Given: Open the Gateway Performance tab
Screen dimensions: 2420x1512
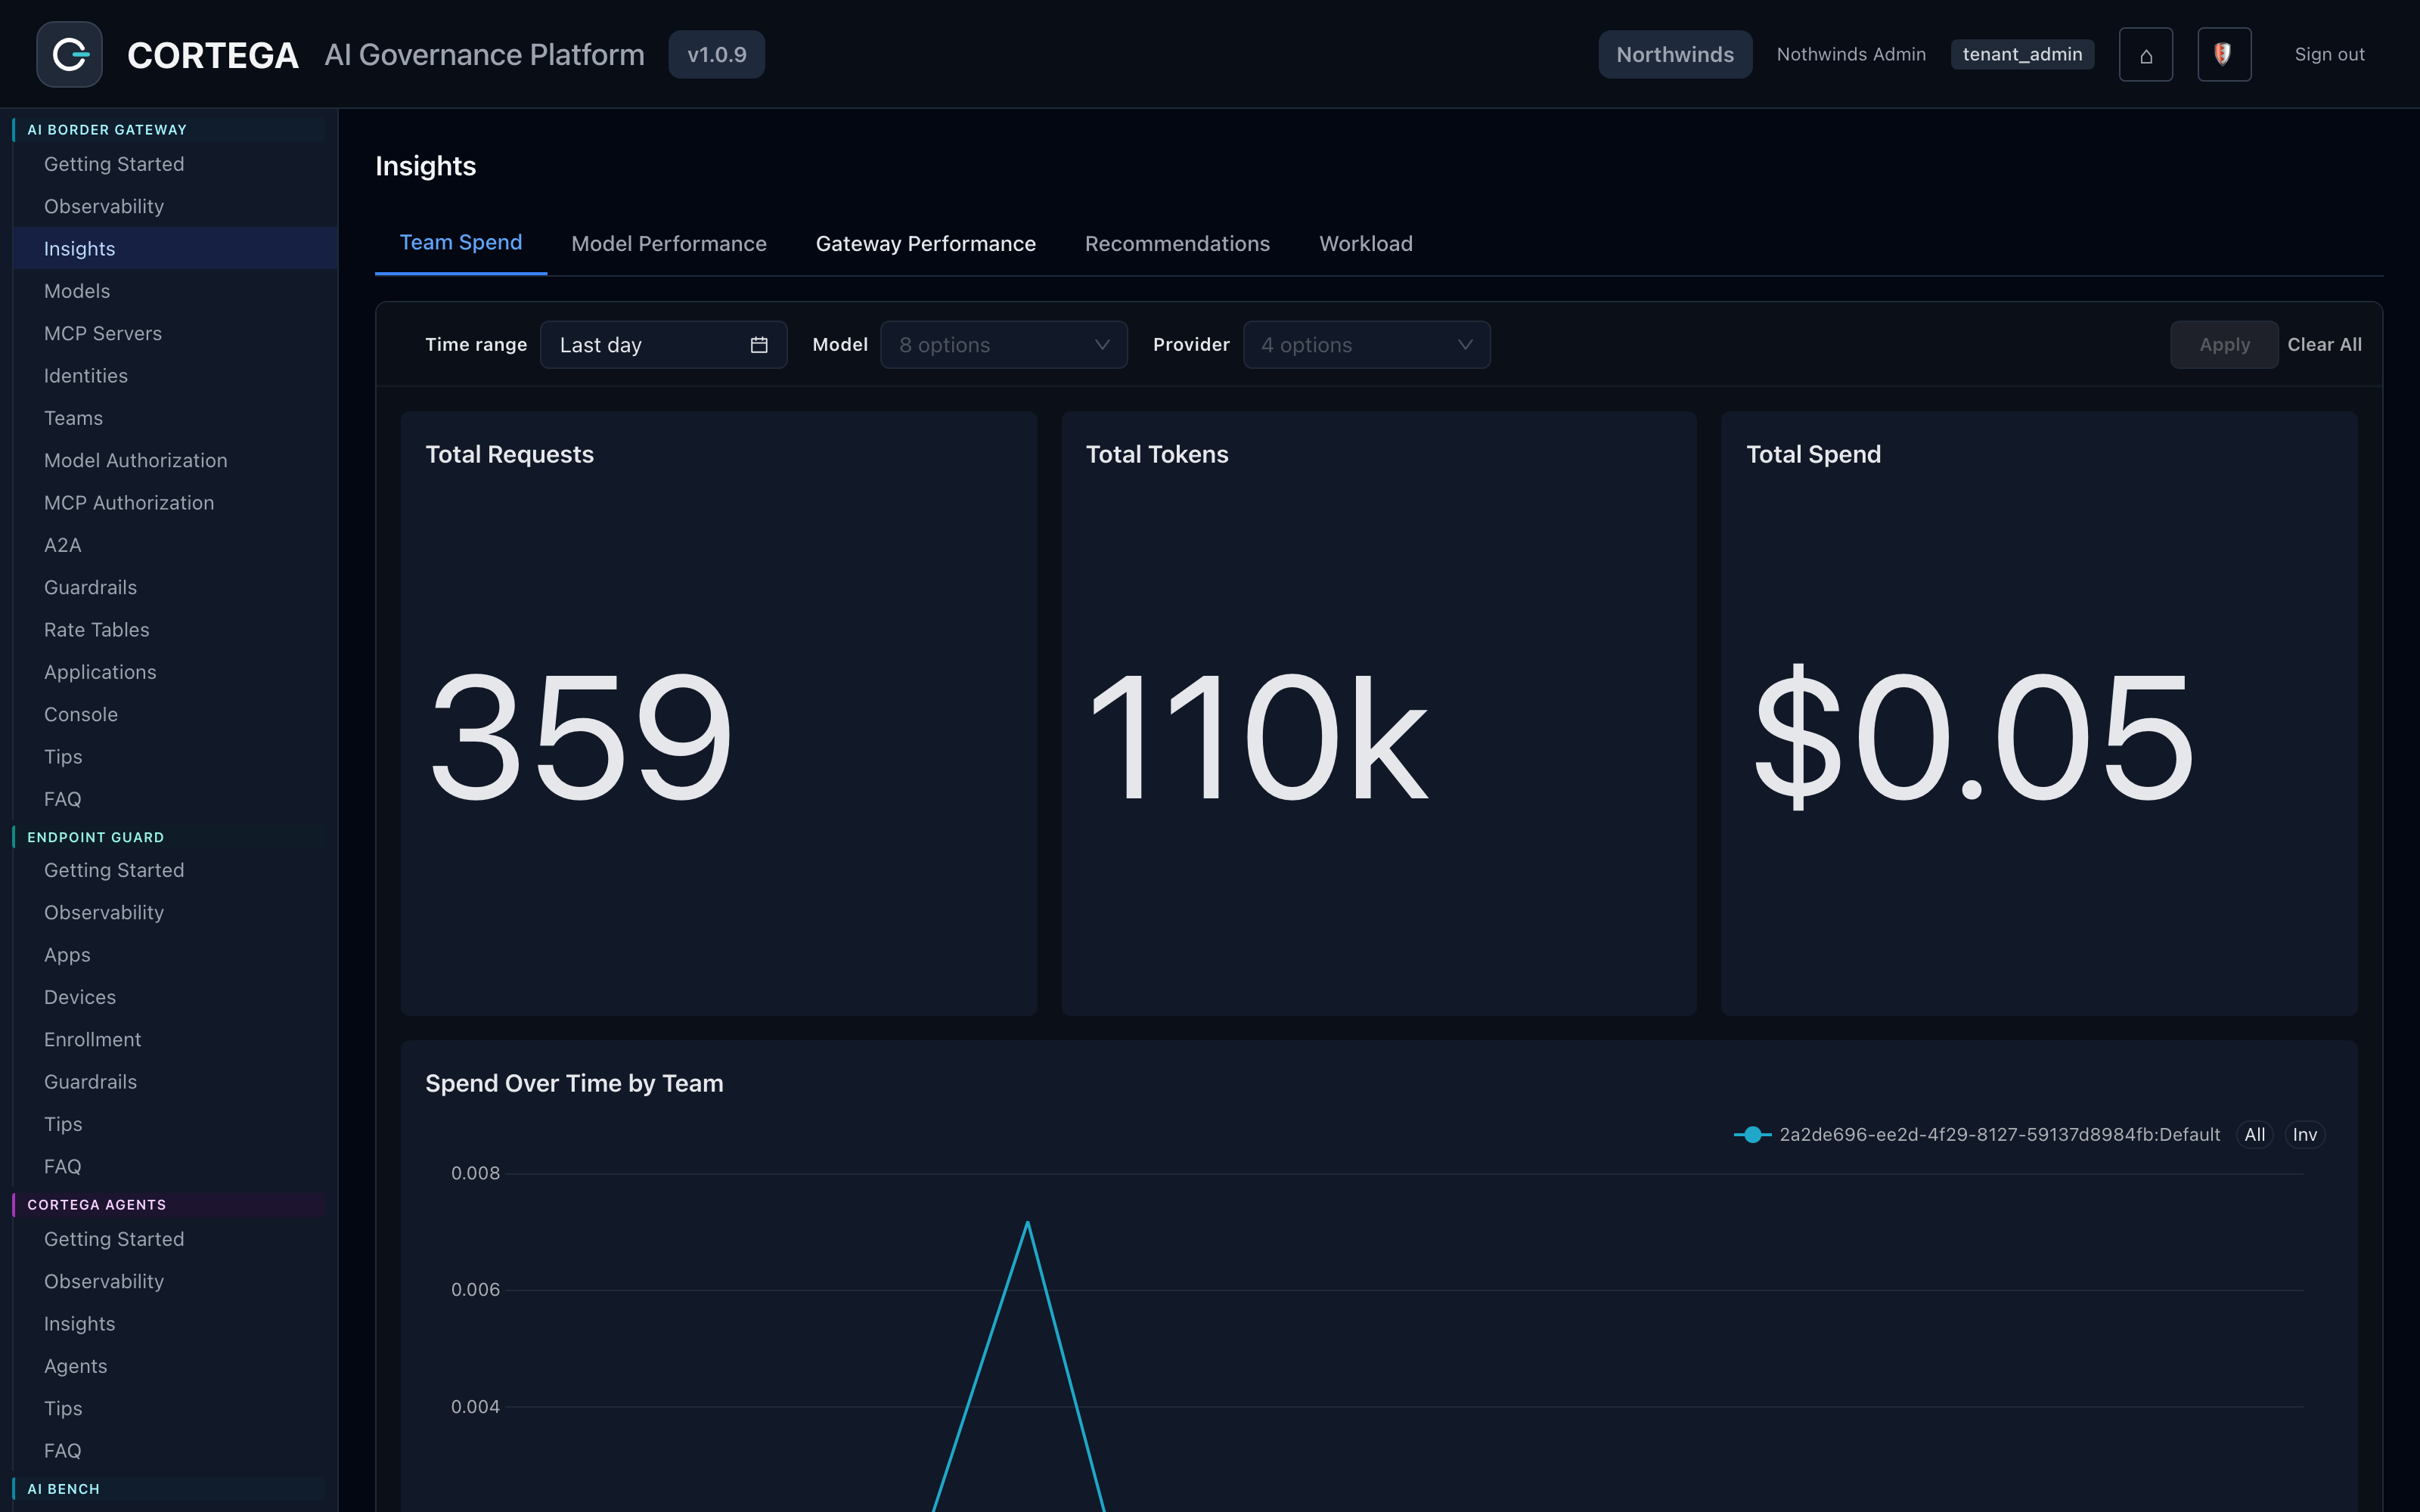Looking at the screenshot, I should 925,244.
